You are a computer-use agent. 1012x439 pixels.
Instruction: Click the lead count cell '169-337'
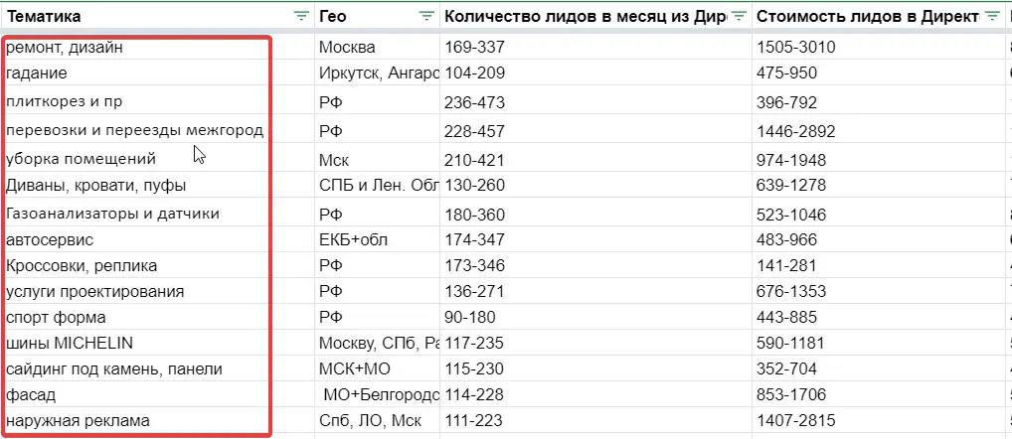pyautogui.click(x=477, y=47)
